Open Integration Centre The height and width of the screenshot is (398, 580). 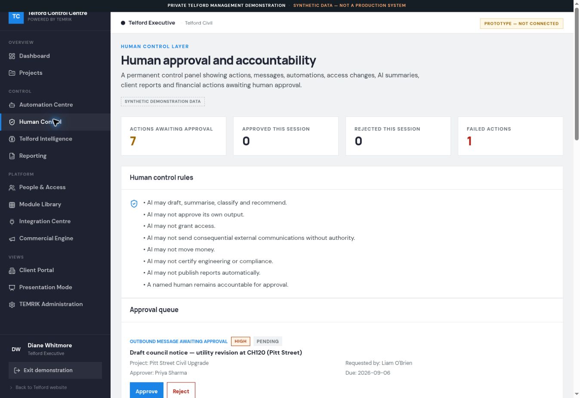coord(55,221)
